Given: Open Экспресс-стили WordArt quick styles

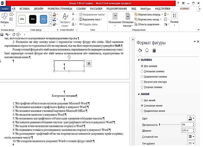Looking at the screenshot, I should [x=65, y=20].
